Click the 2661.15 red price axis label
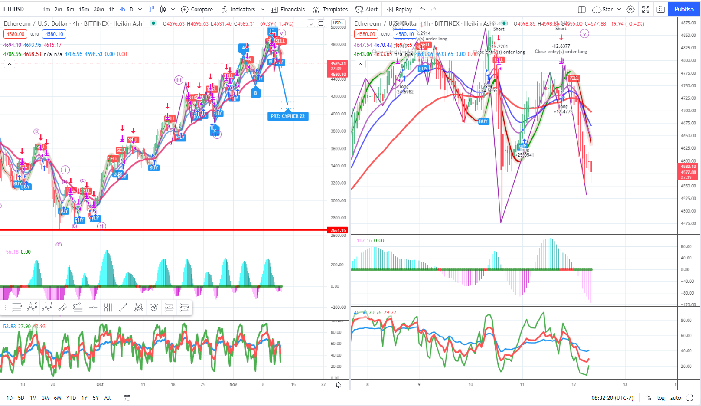The width and height of the screenshot is (701, 406). click(x=338, y=230)
